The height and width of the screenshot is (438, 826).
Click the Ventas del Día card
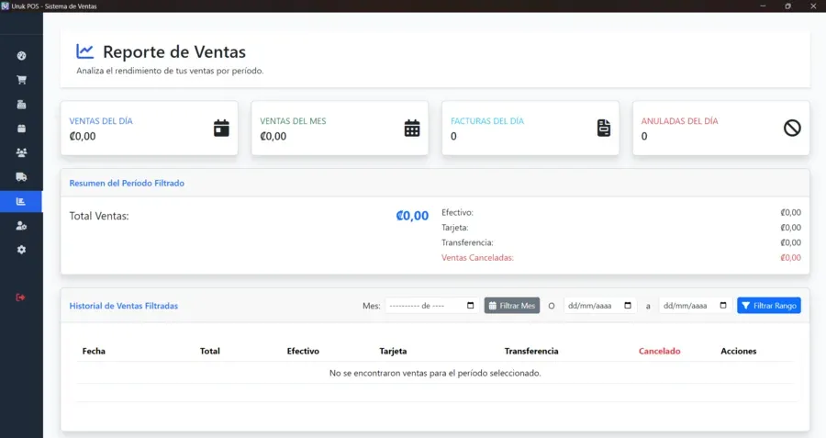click(149, 129)
